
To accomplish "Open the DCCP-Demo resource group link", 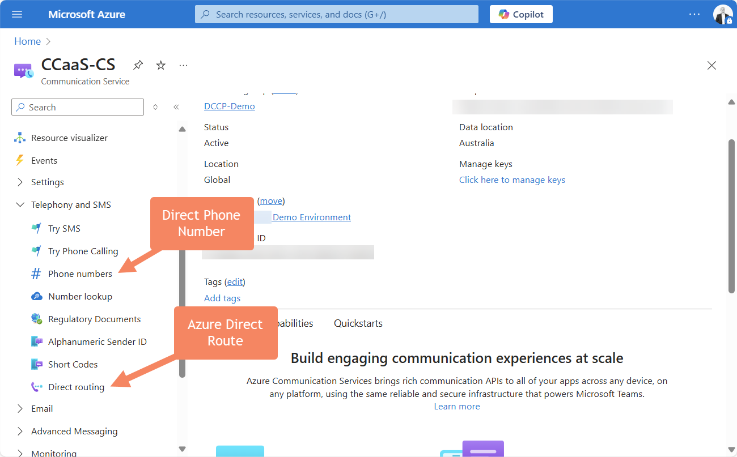I will pyautogui.click(x=229, y=106).
